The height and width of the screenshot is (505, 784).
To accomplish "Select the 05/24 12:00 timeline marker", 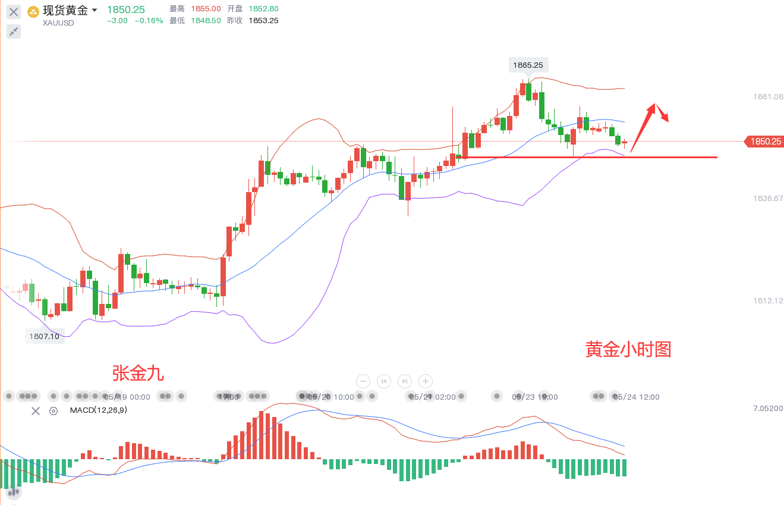I will (x=636, y=397).
